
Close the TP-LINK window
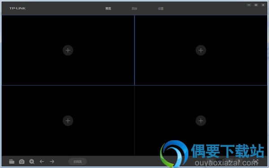[x=263, y=5]
